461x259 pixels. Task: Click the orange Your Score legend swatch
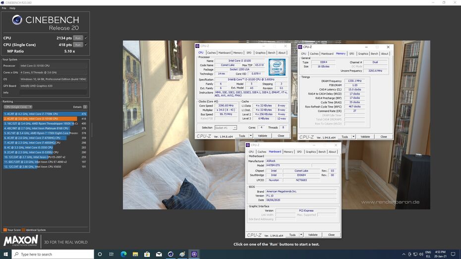[5, 230]
